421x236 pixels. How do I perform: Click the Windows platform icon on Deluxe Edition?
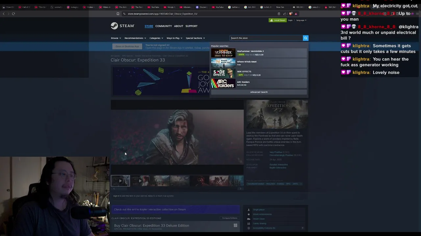point(235,225)
